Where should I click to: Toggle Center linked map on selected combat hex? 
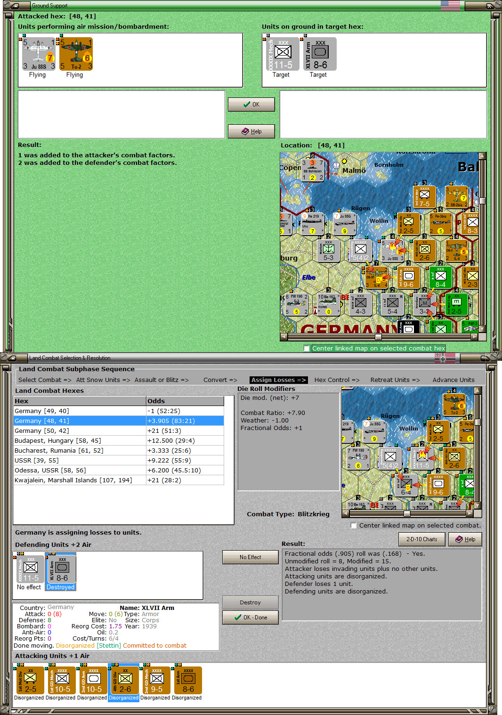[307, 349]
